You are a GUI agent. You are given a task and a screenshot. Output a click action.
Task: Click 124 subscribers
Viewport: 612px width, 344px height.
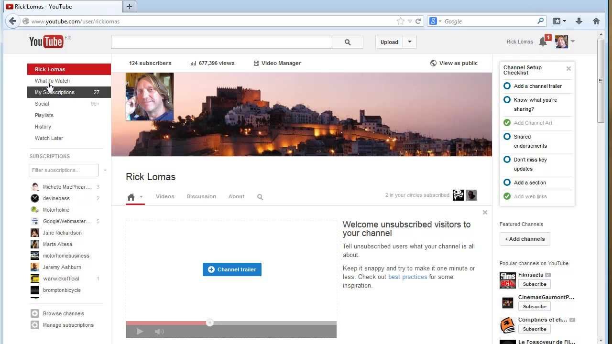150,63
